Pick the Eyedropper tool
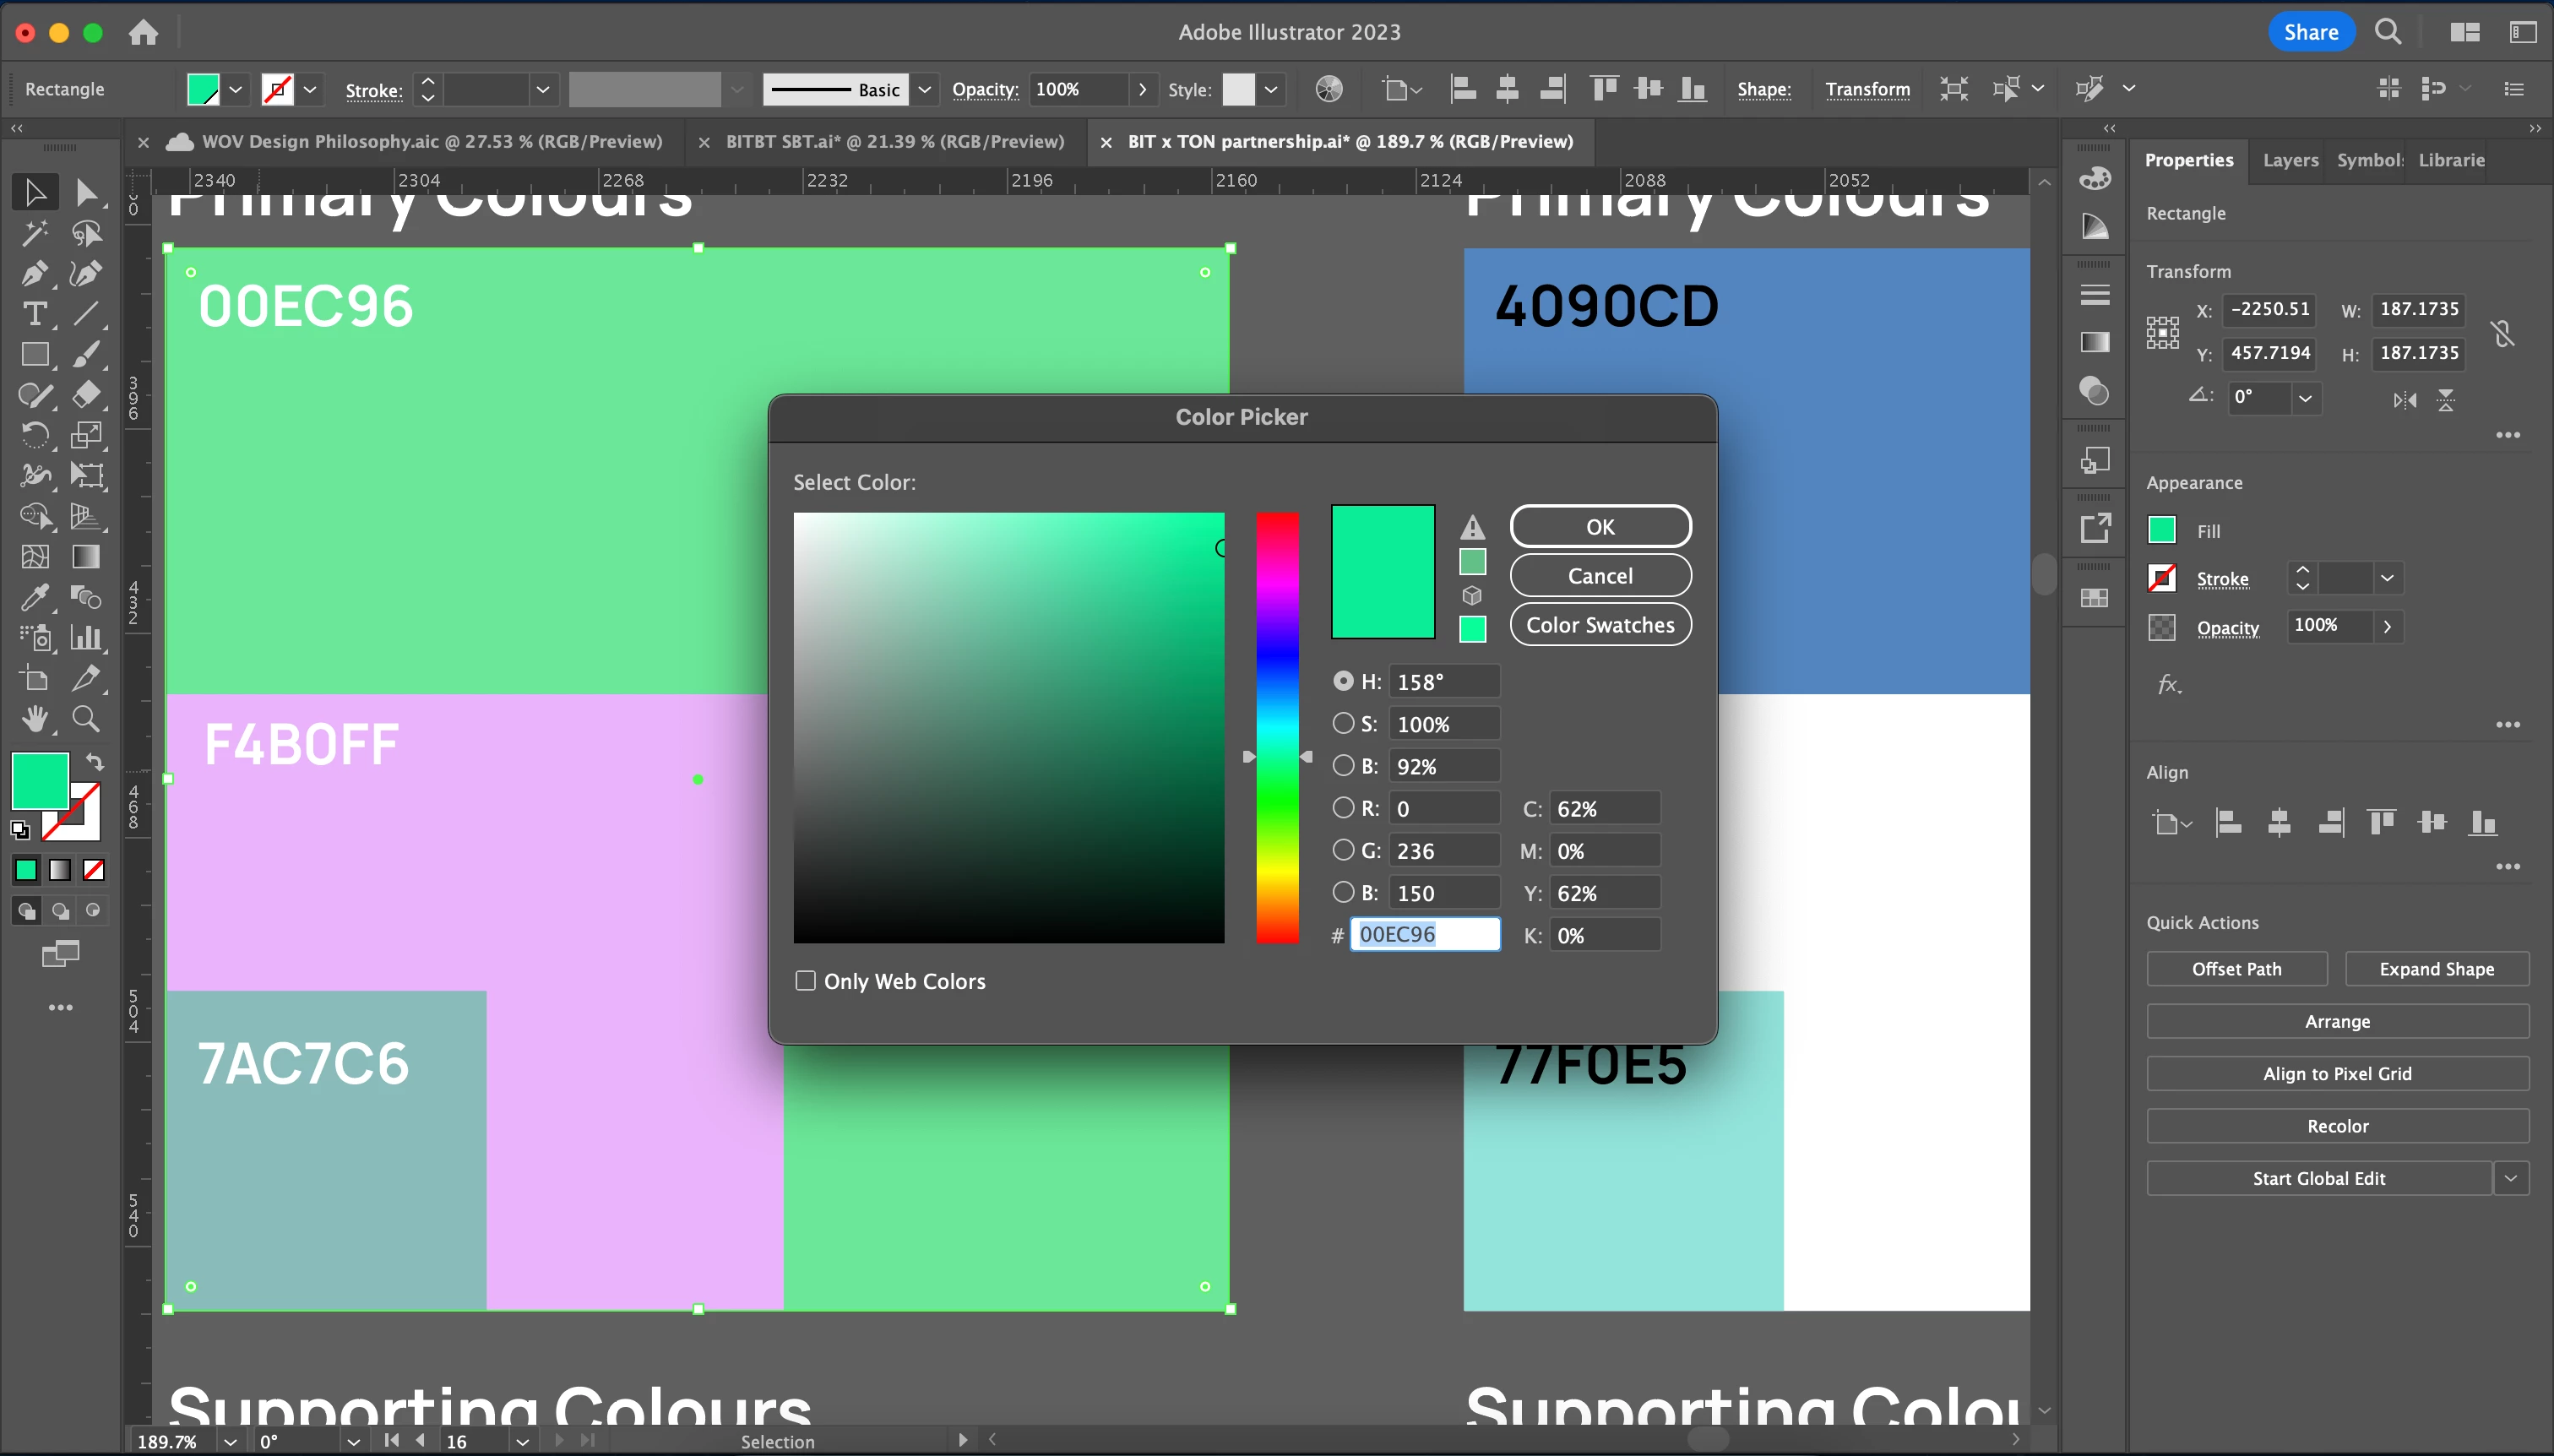Viewport: 2554px width, 1456px height. click(34, 598)
